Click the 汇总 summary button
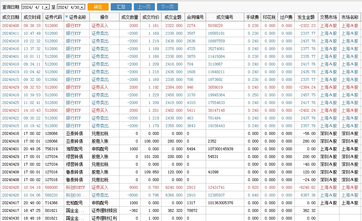Screen dimensions: 362x221 pos(121,7)
